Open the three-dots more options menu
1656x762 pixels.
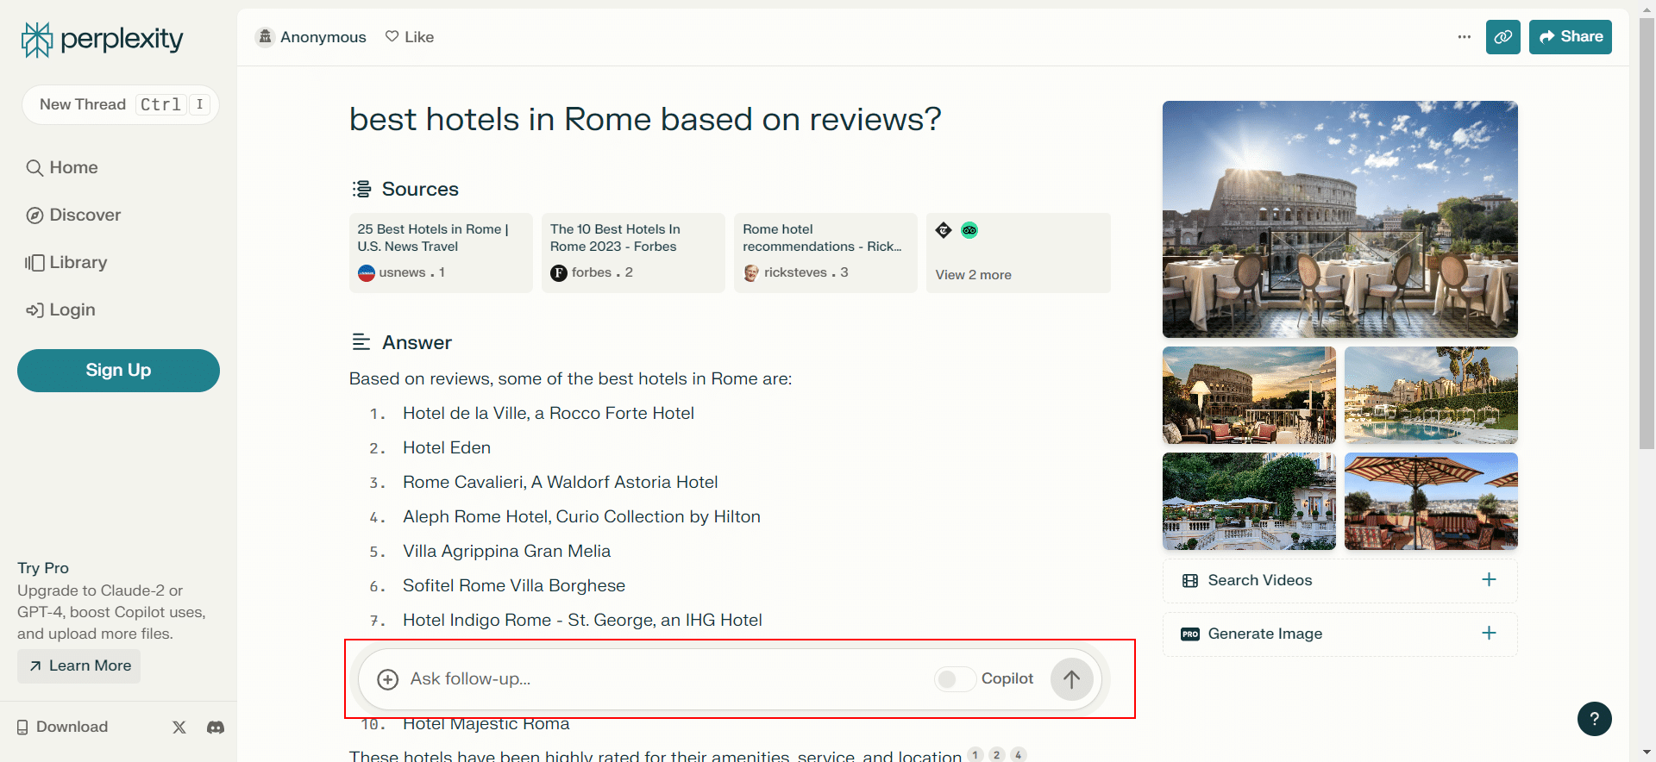pyautogui.click(x=1465, y=37)
